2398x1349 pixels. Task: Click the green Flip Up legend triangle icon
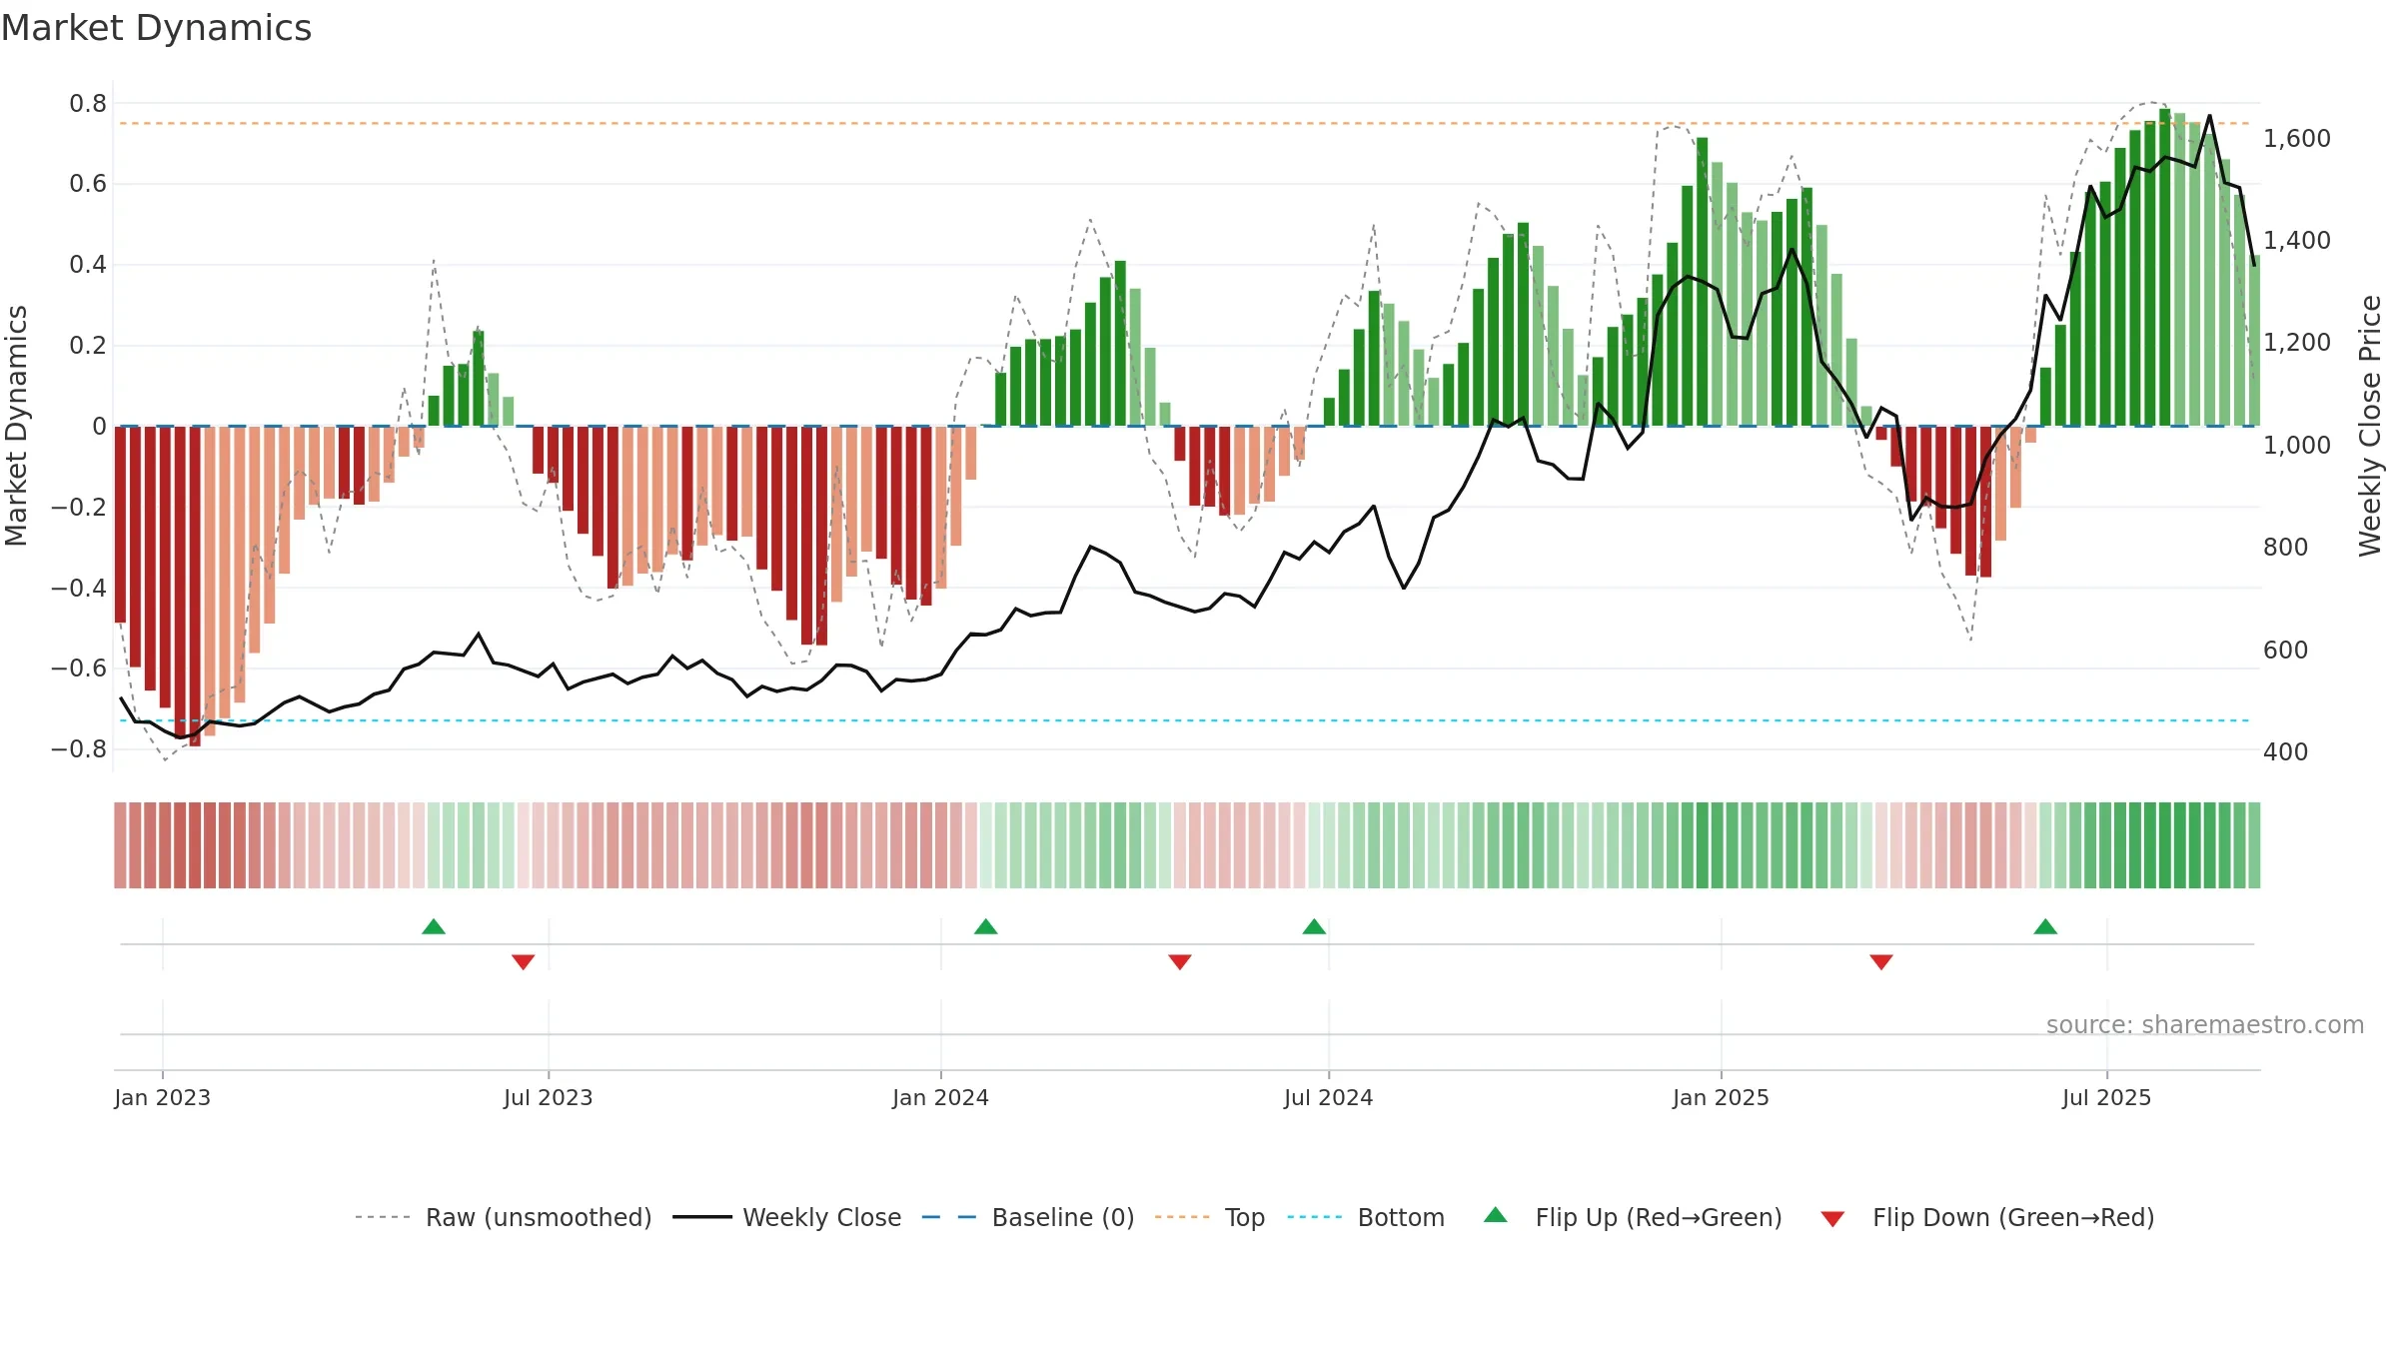coord(1496,1215)
